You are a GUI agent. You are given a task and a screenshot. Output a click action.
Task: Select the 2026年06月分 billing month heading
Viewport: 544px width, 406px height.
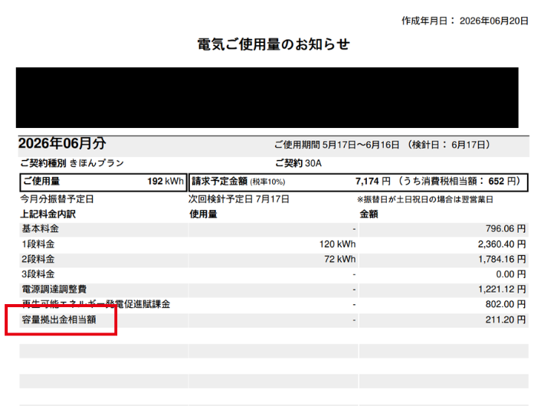pyautogui.click(x=62, y=143)
